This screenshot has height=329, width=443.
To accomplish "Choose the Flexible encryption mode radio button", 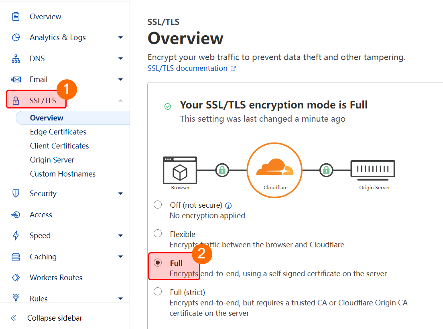I will (x=158, y=234).
